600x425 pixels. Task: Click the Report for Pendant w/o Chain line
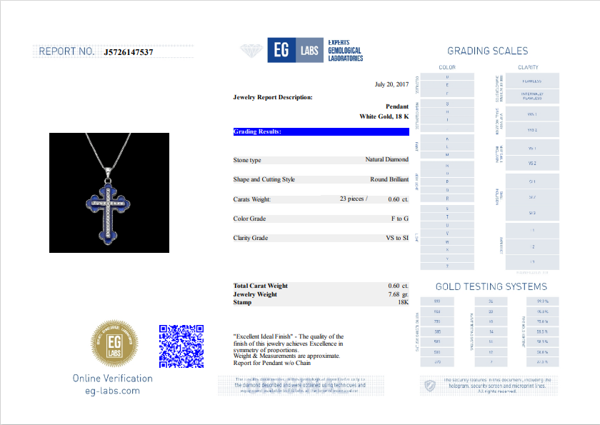pyautogui.click(x=272, y=363)
